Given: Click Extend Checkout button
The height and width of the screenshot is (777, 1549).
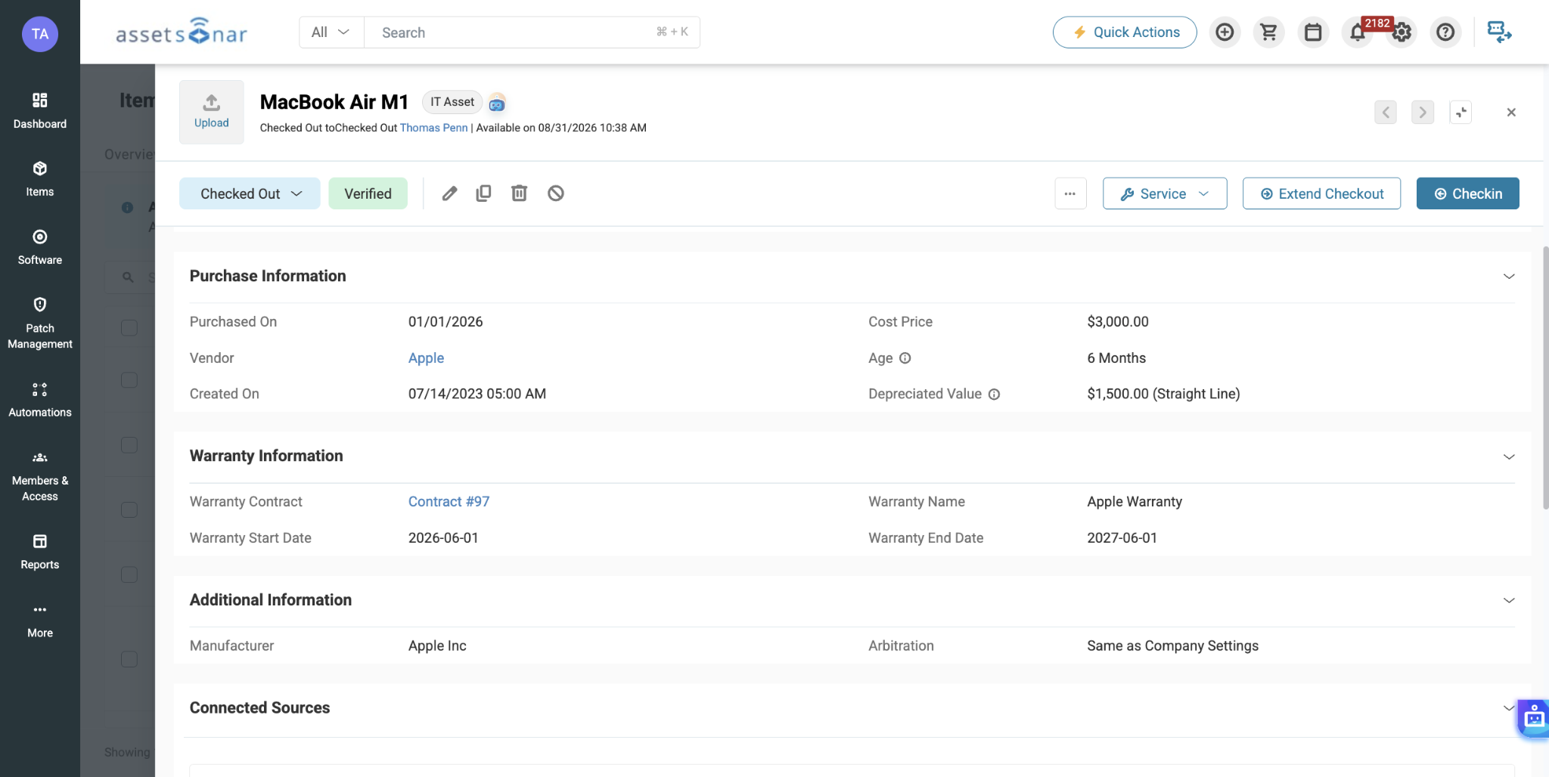Looking at the screenshot, I should 1321,193.
